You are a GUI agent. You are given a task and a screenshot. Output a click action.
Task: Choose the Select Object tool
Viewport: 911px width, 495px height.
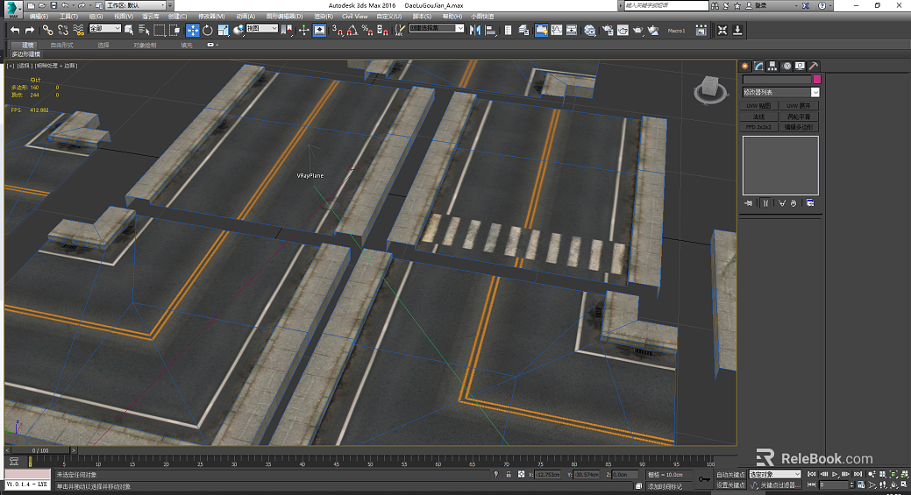point(129,30)
